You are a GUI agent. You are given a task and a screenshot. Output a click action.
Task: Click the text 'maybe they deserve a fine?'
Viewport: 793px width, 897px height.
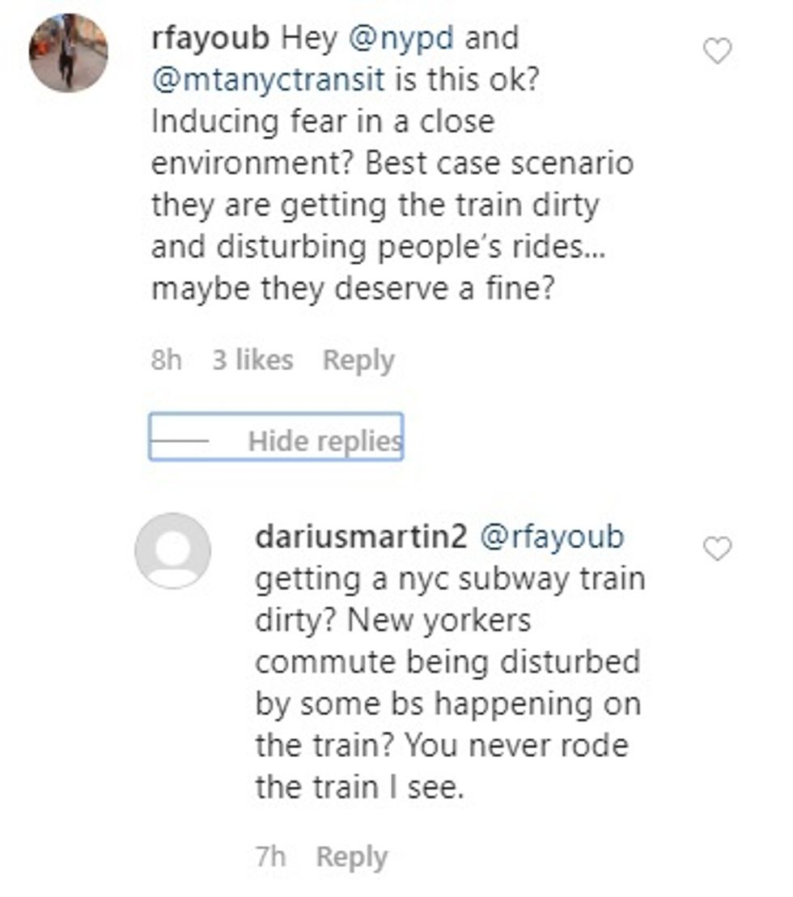(352, 289)
